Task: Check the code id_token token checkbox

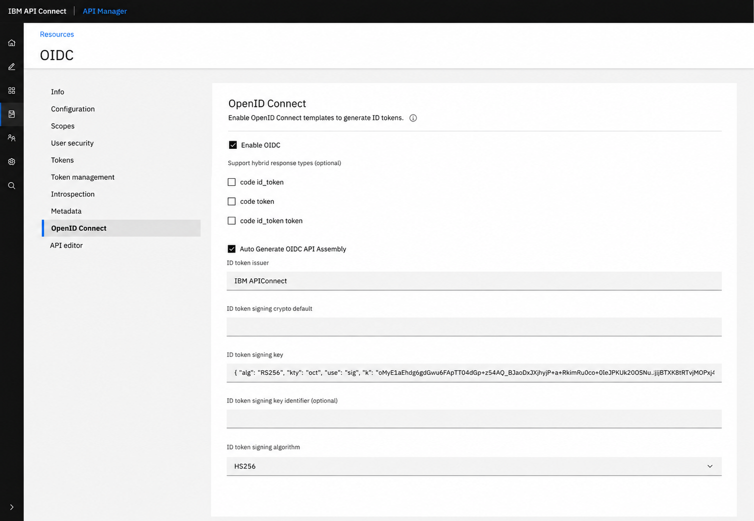Action: click(x=231, y=221)
